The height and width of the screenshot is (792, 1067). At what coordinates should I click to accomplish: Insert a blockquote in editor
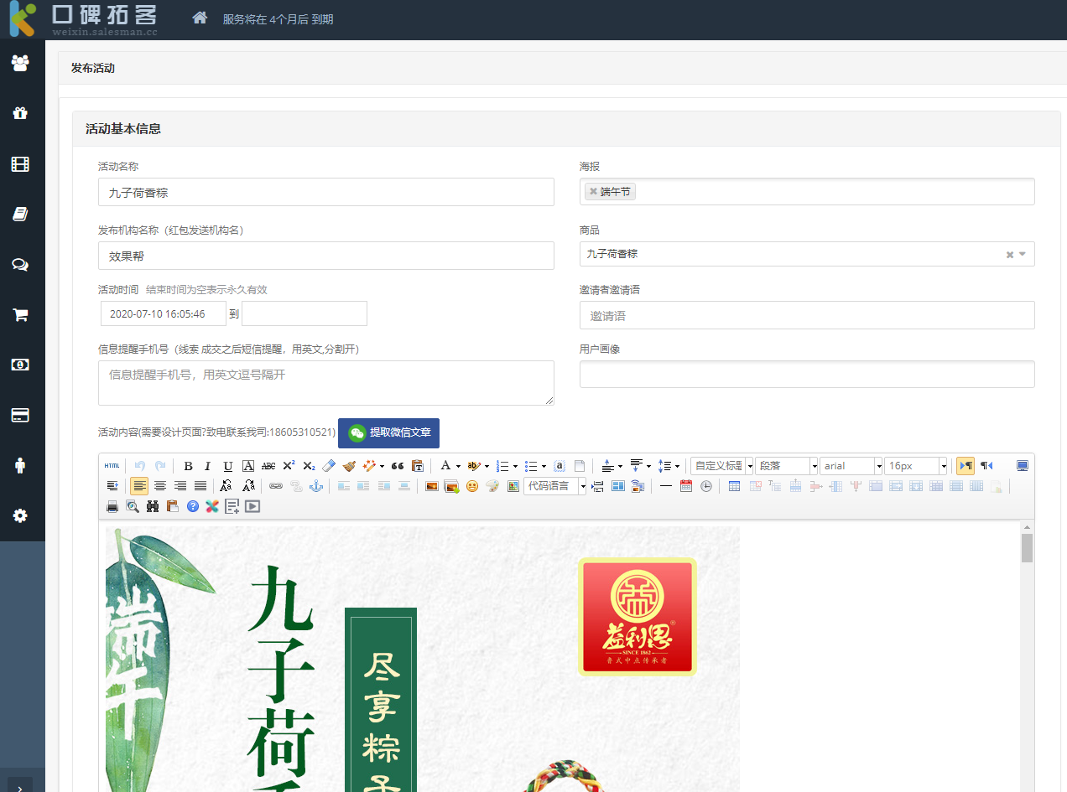point(398,466)
